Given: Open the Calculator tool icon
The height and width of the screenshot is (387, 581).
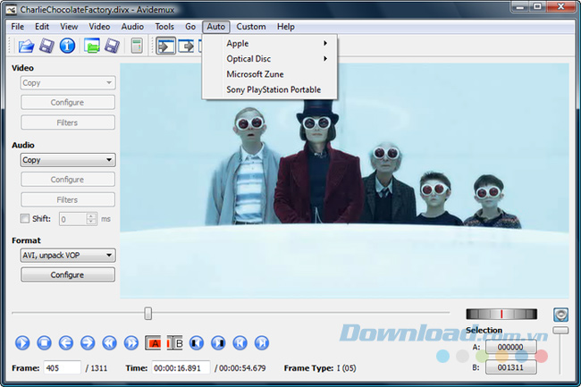Looking at the screenshot, I should pyautogui.click(x=136, y=46).
